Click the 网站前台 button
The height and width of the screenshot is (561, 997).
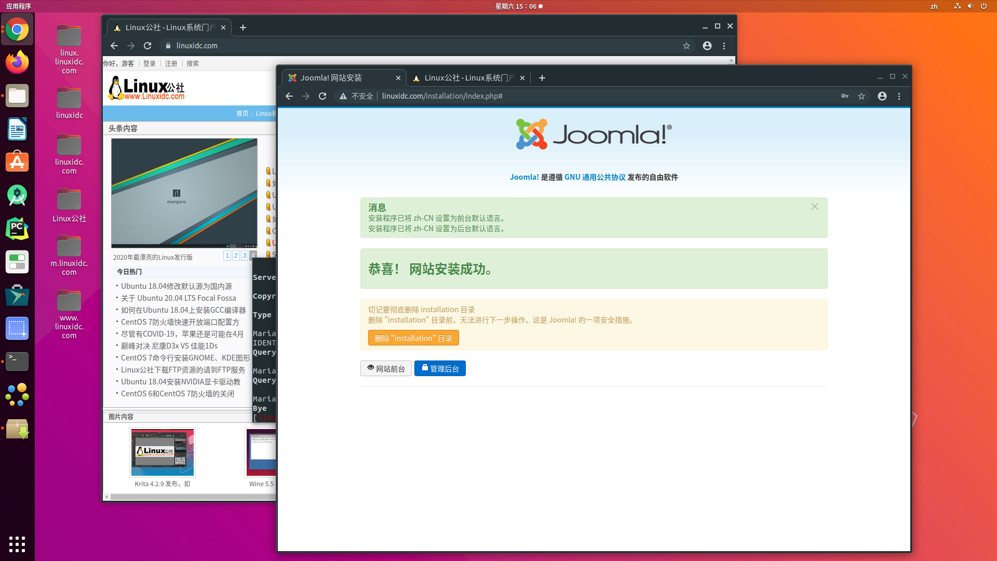click(386, 368)
